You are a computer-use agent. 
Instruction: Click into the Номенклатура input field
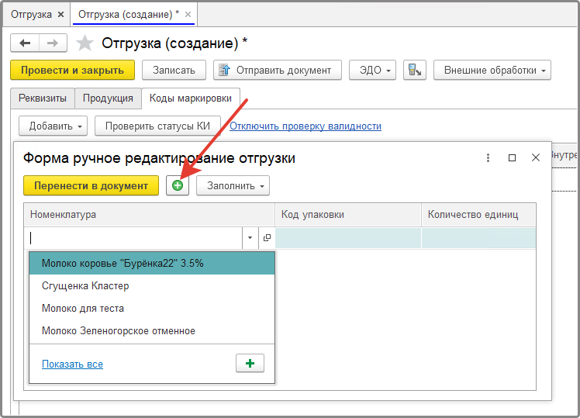coord(135,238)
